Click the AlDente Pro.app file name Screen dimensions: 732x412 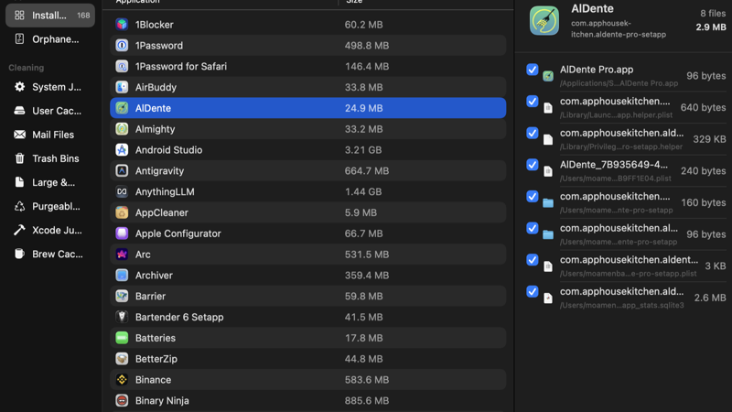[597, 70]
